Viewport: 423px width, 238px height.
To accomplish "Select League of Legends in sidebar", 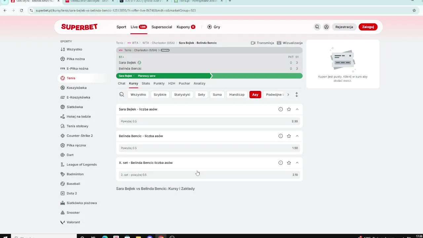I will coord(82,164).
